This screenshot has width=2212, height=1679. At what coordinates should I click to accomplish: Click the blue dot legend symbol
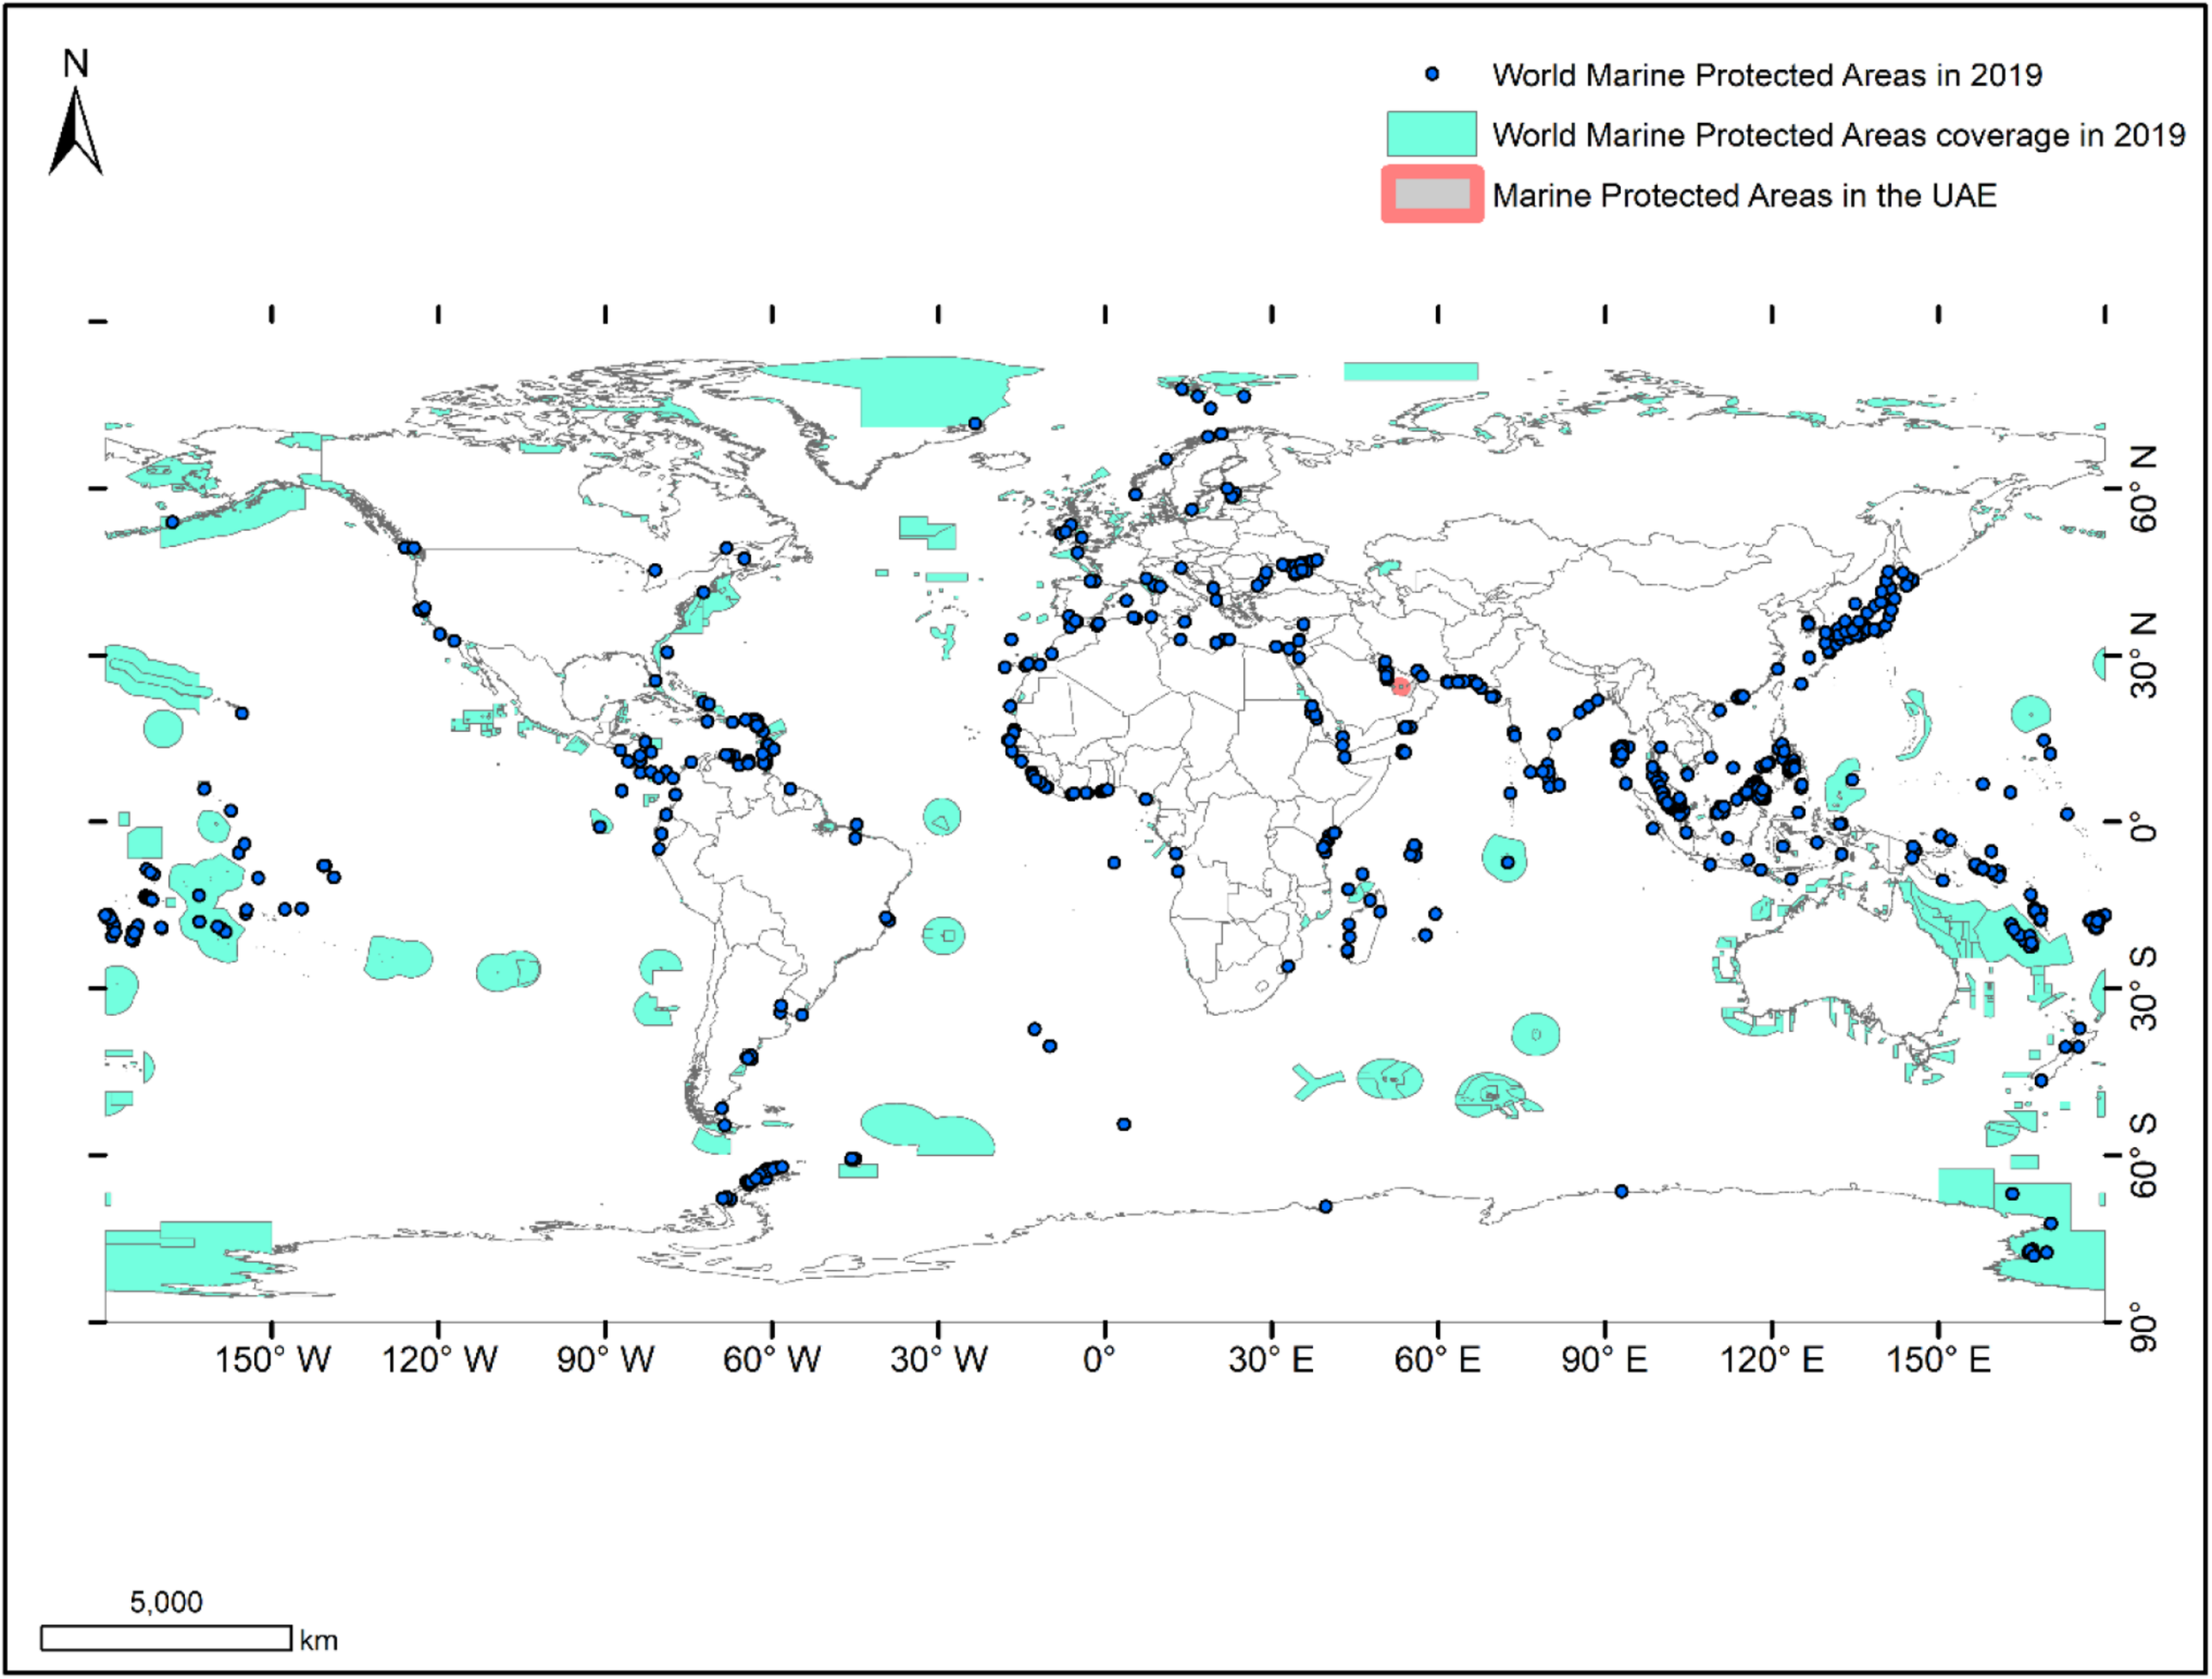[x=1432, y=74]
